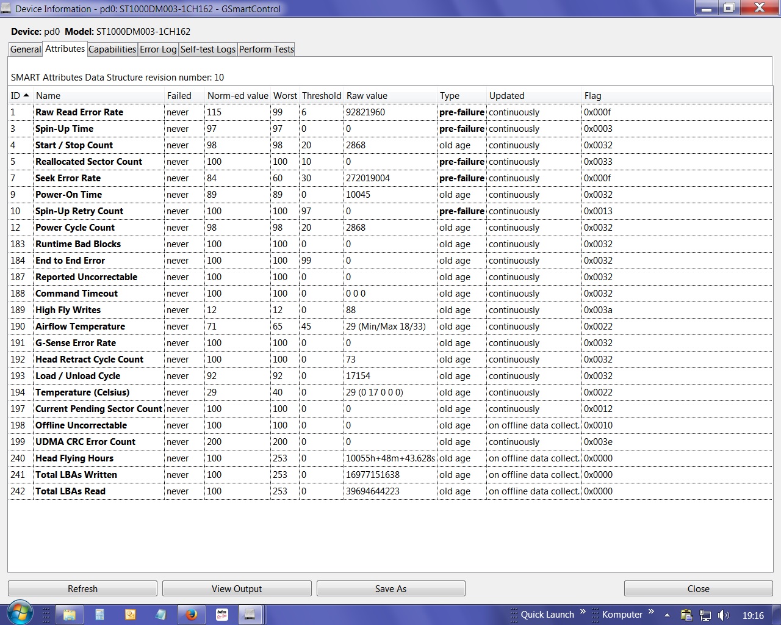Click the volume speaker tray icon

tap(724, 615)
